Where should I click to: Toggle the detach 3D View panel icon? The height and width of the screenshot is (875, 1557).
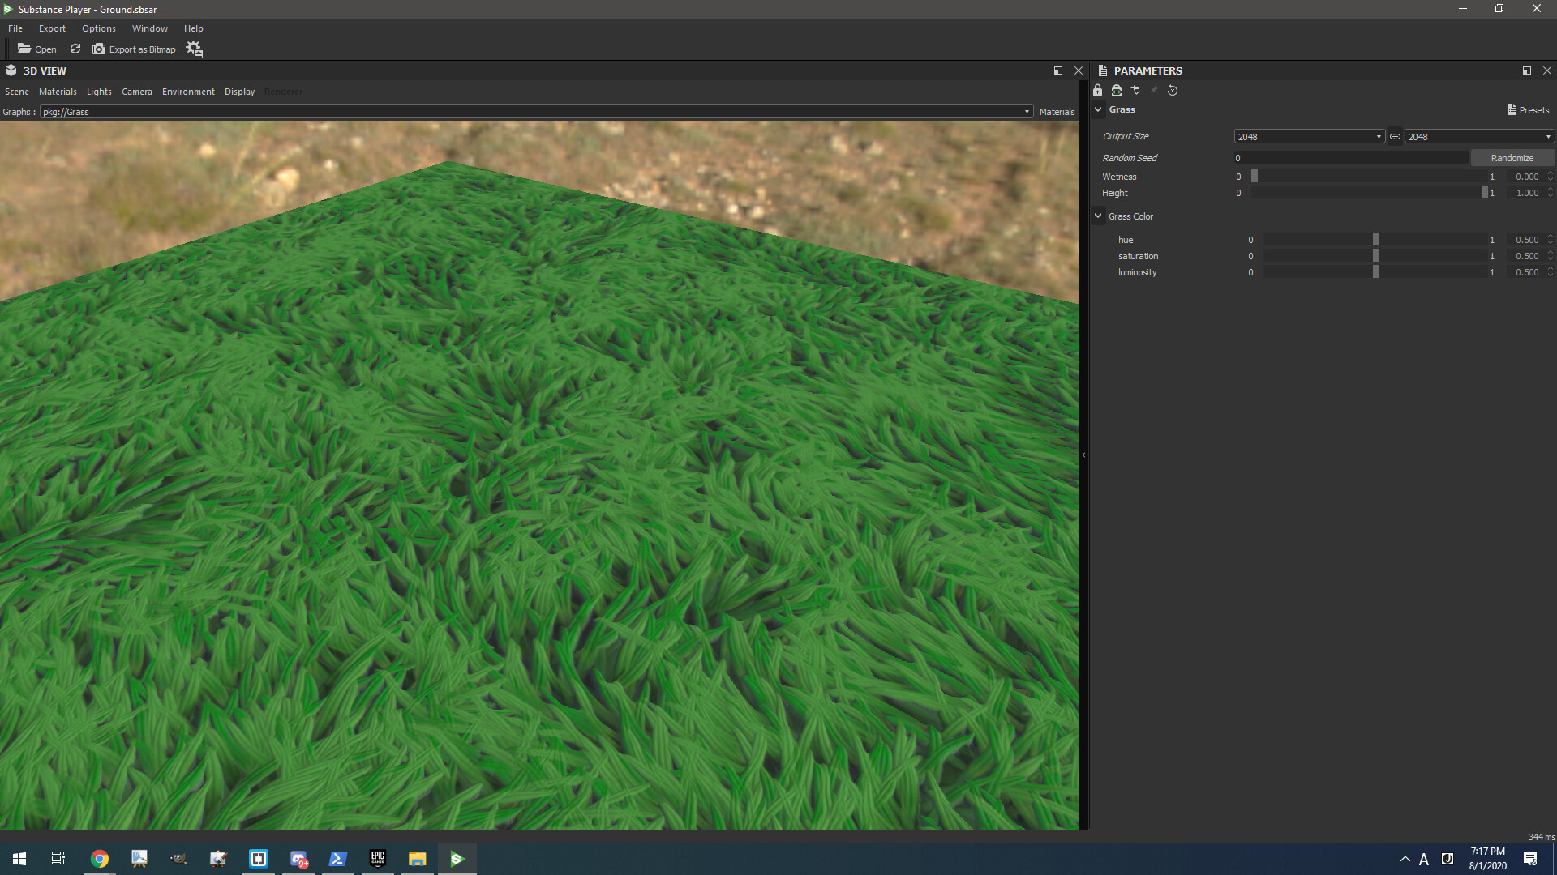pyautogui.click(x=1058, y=70)
